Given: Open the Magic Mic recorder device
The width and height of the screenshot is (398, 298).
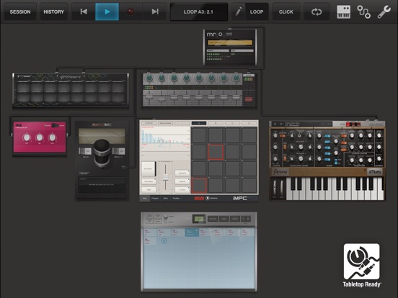Looking at the screenshot, I should (102, 160).
